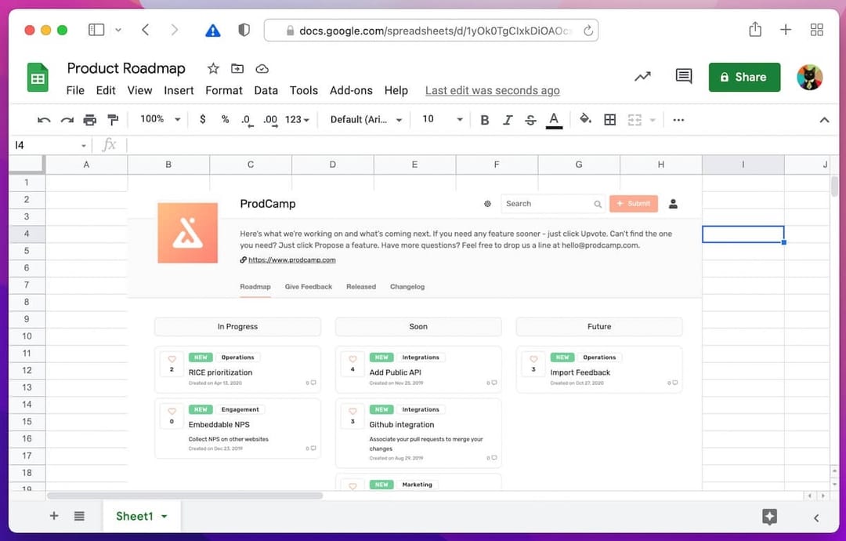846x541 pixels.
Task: Open the Borders menu
Action: click(609, 120)
